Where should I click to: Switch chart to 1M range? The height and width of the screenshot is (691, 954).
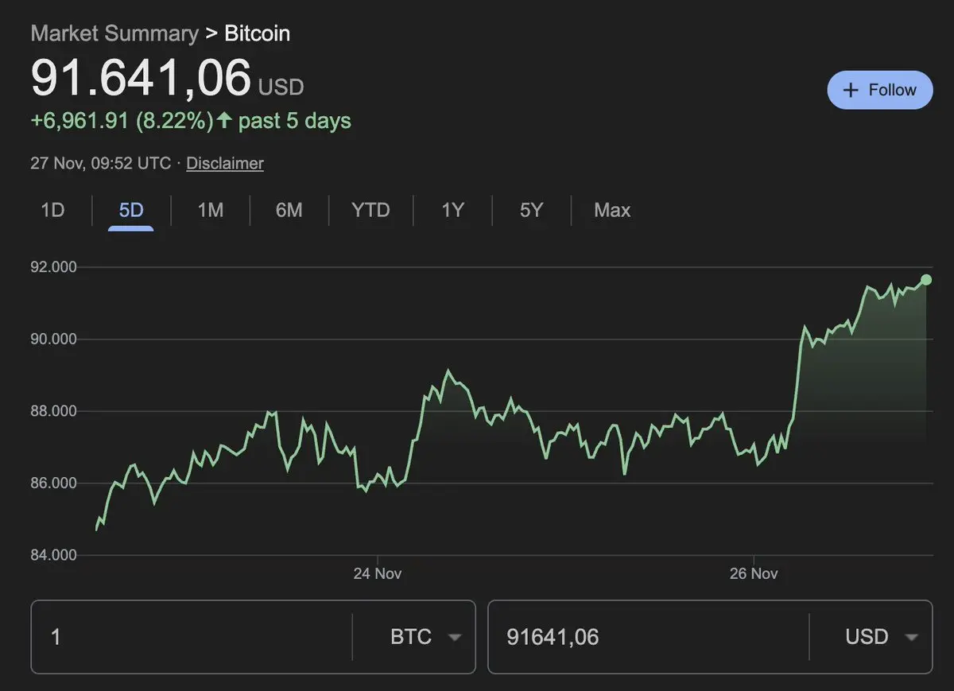[210, 210]
